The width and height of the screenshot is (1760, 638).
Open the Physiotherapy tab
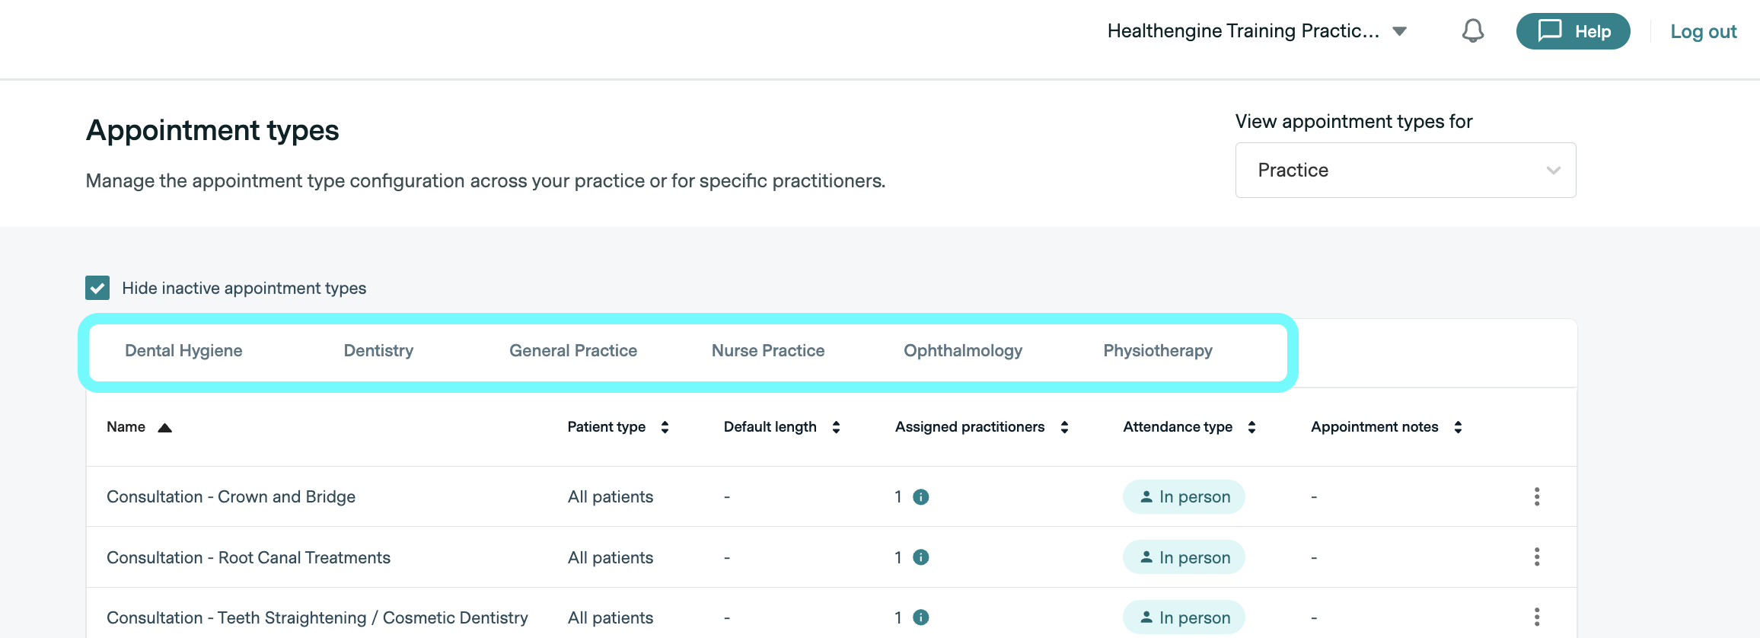point(1157,351)
